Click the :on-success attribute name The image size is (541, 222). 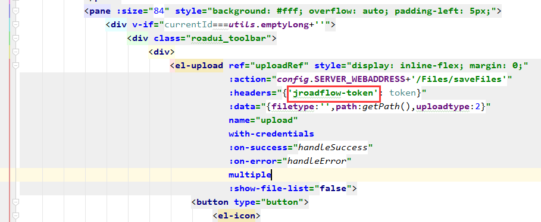[x=258, y=148]
